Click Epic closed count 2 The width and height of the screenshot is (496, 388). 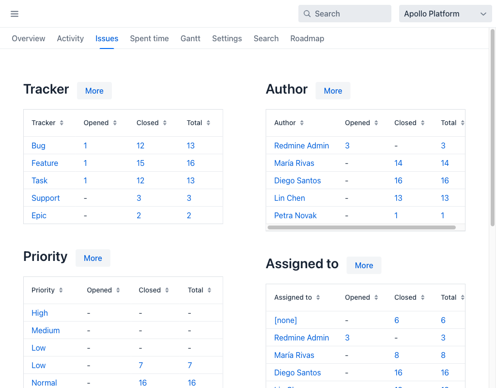[x=139, y=215]
